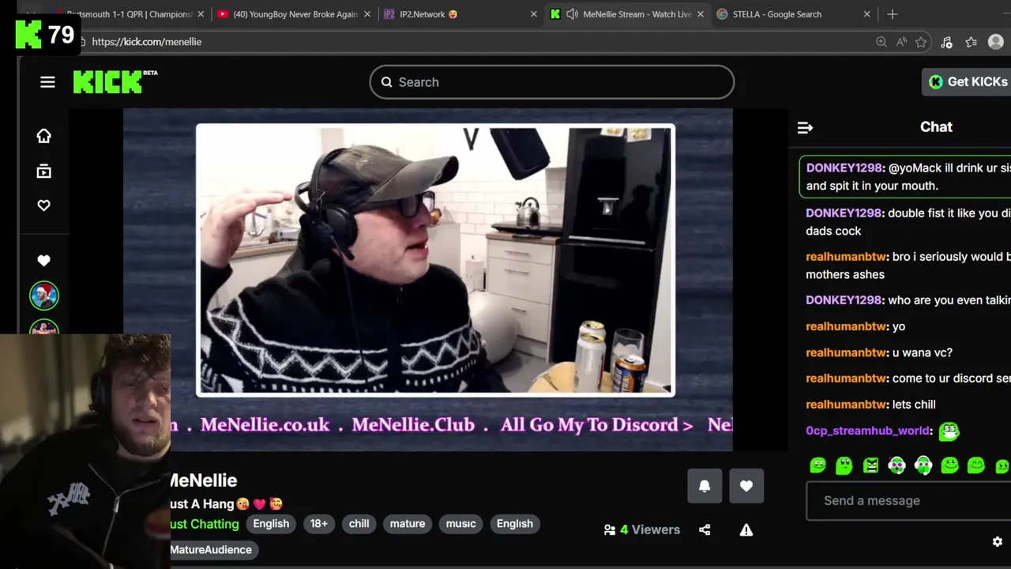The width and height of the screenshot is (1011, 569).
Task: Insert the angry square-face Kick emote
Action: pyautogui.click(x=870, y=465)
